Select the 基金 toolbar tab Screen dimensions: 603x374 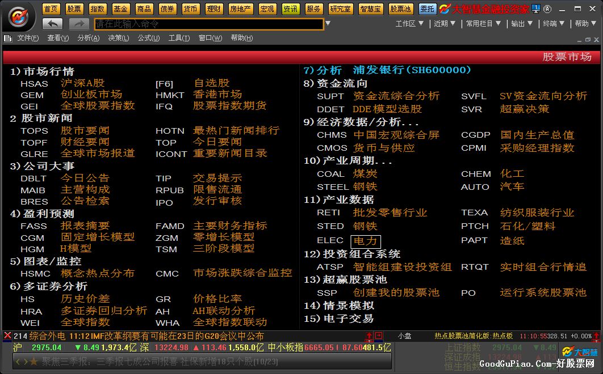[x=121, y=9]
